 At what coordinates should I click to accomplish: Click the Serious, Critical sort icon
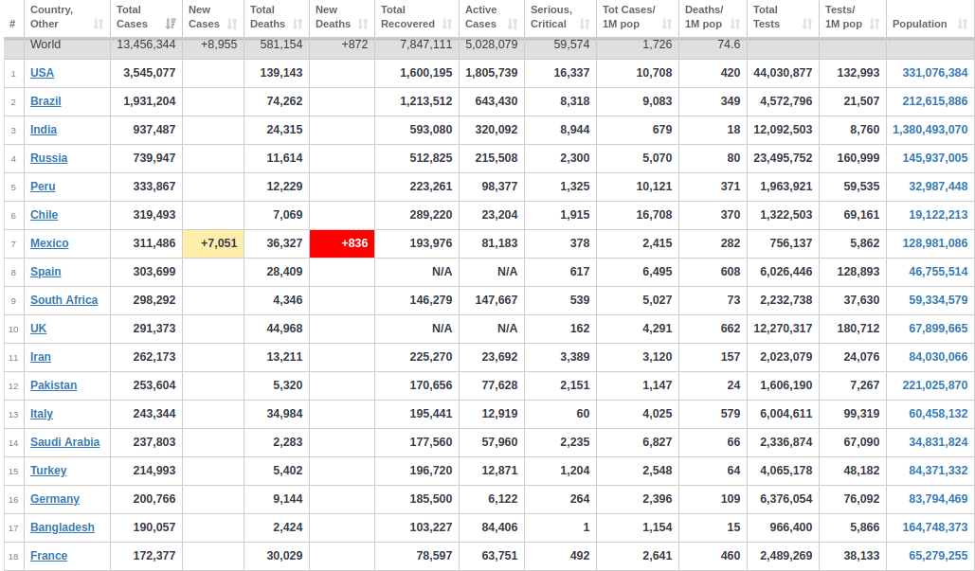[x=585, y=25]
